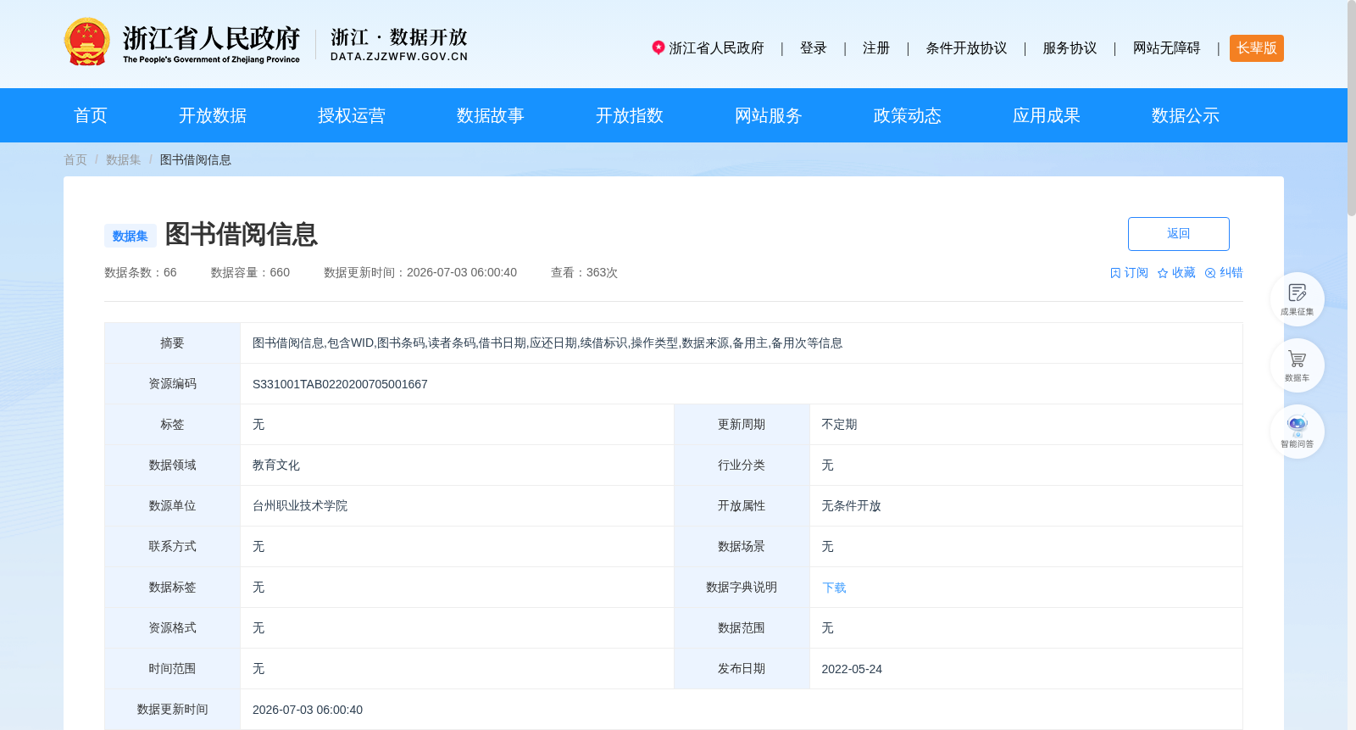Click resource code S331001TAB0220200705001667
This screenshot has height=730, width=1356.
click(340, 384)
